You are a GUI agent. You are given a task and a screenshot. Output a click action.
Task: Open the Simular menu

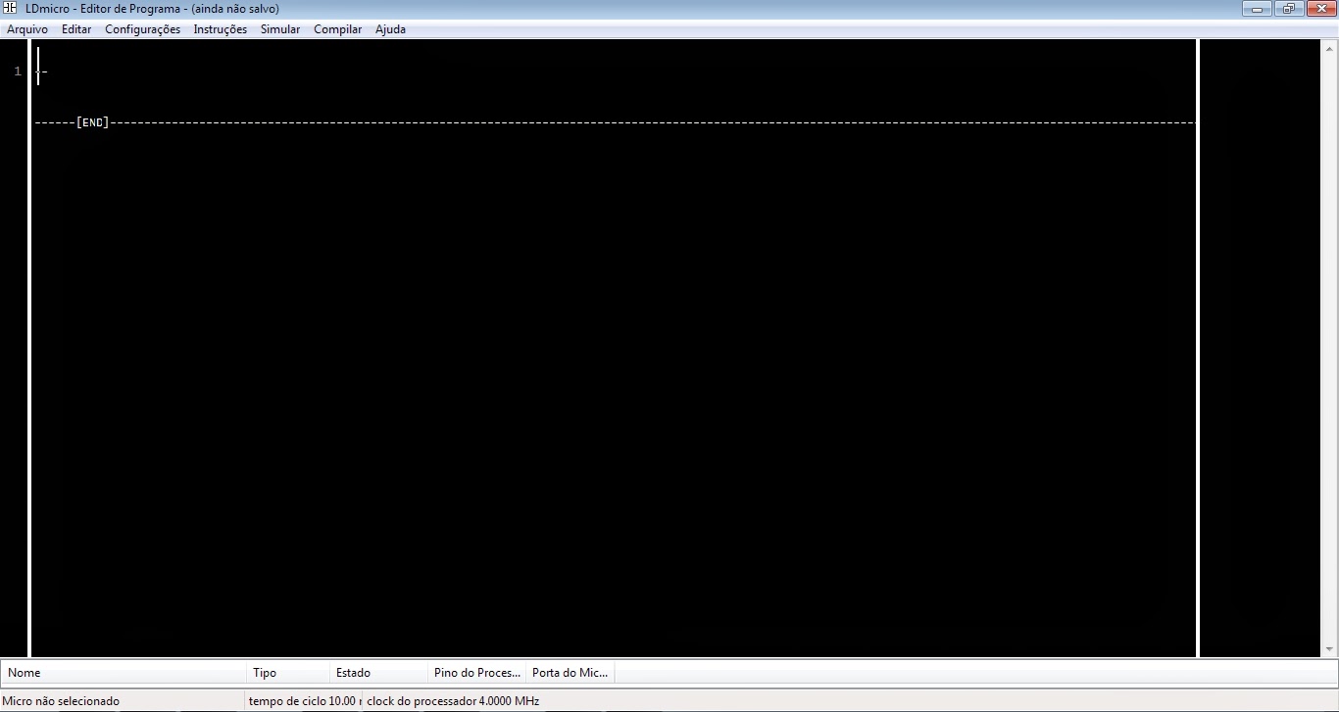280,29
